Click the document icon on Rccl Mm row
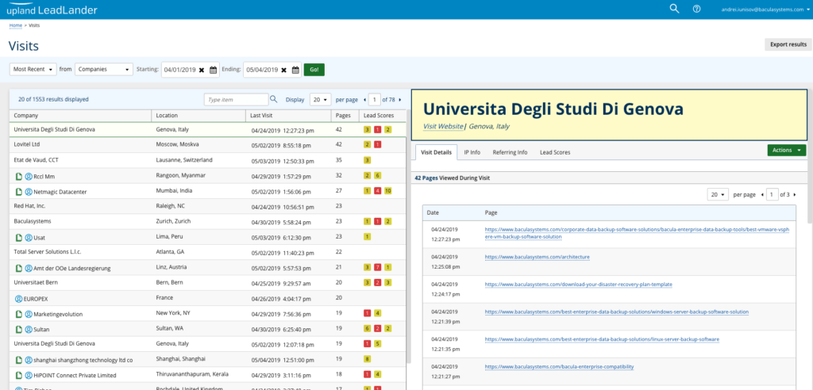The width and height of the screenshot is (813, 390). point(19,176)
